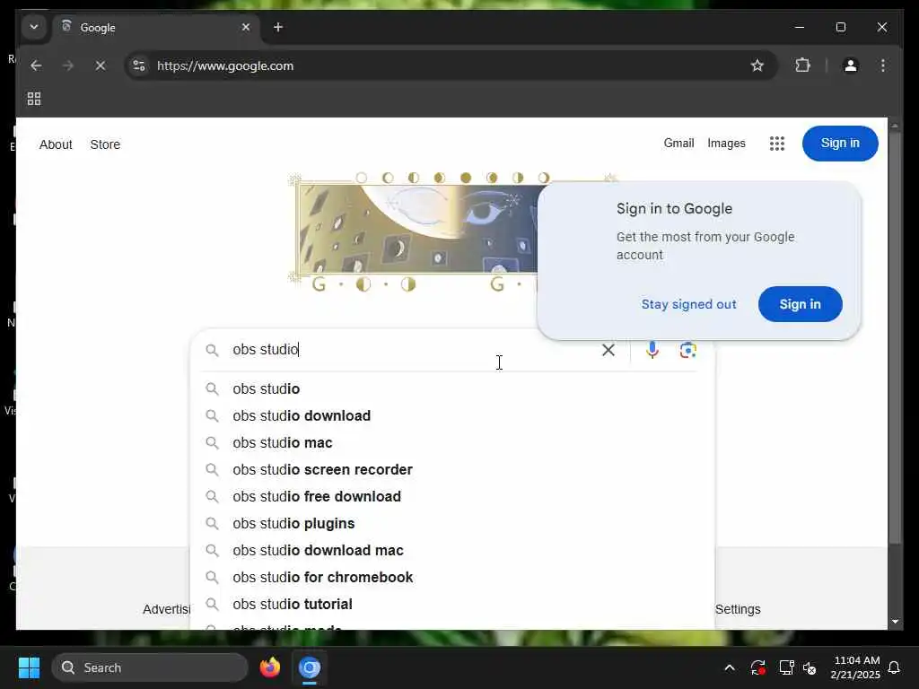
Task: Click the page vertical scrollbar
Action: 895,338
